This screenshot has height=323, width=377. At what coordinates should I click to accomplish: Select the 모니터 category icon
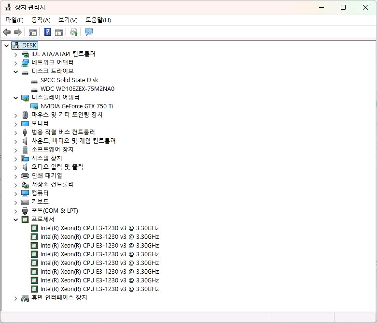click(x=25, y=124)
